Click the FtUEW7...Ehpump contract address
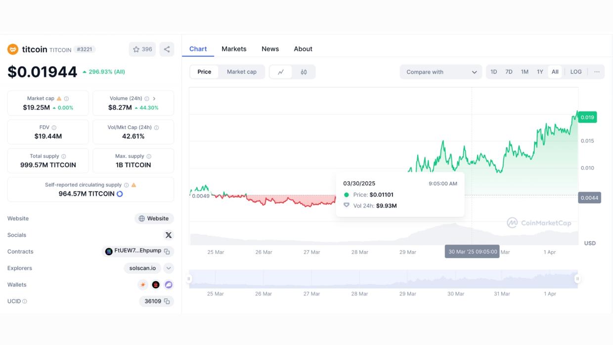Screen dimensions: 613x345 [138, 251]
